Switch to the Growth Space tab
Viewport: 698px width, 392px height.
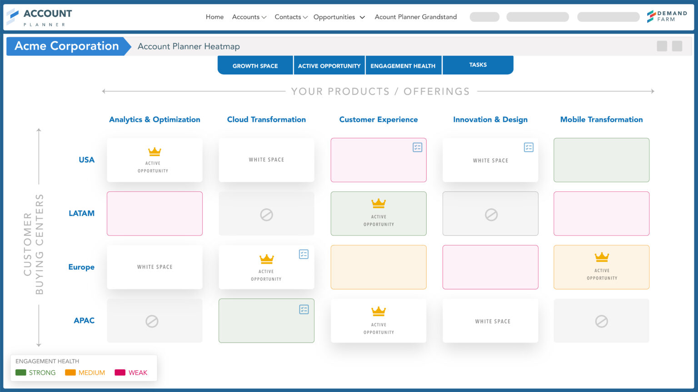pos(255,65)
